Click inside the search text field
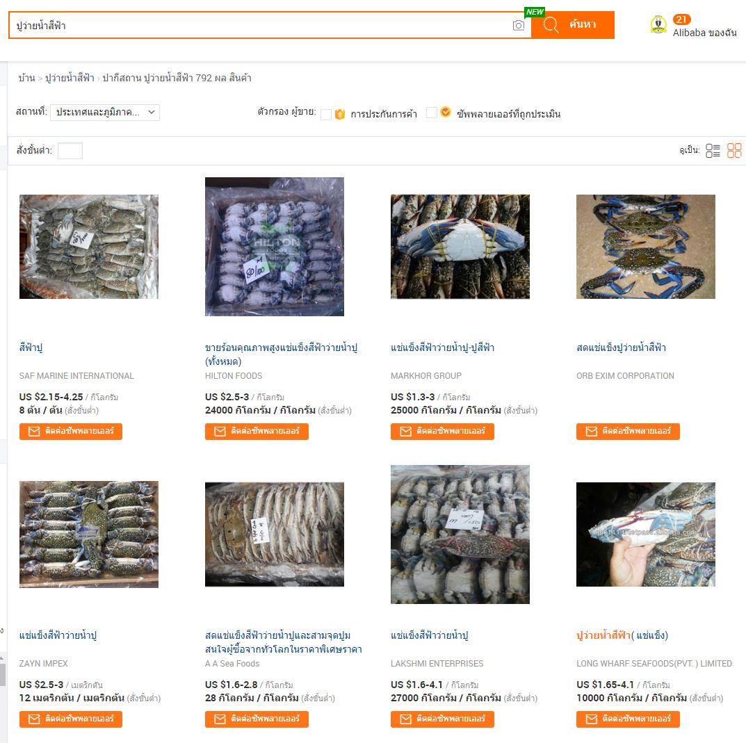 click(x=259, y=25)
